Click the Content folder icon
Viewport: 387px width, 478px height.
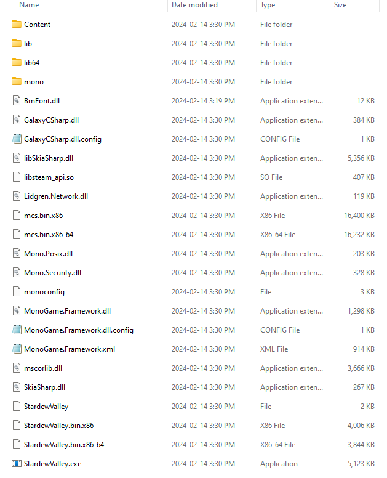pyautogui.click(x=17, y=24)
